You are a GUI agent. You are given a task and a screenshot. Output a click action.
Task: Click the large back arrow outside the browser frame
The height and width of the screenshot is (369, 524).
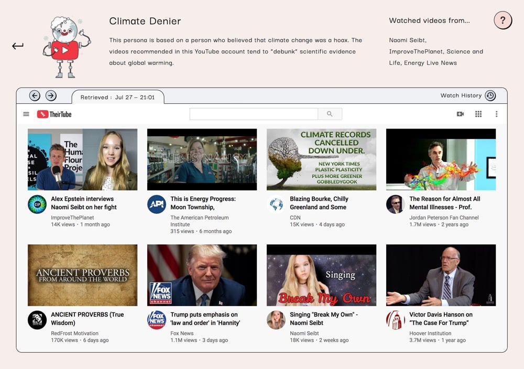click(x=17, y=46)
